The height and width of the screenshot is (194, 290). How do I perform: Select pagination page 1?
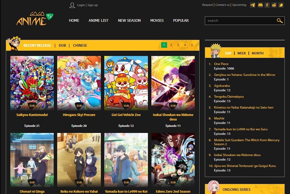point(164,45)
